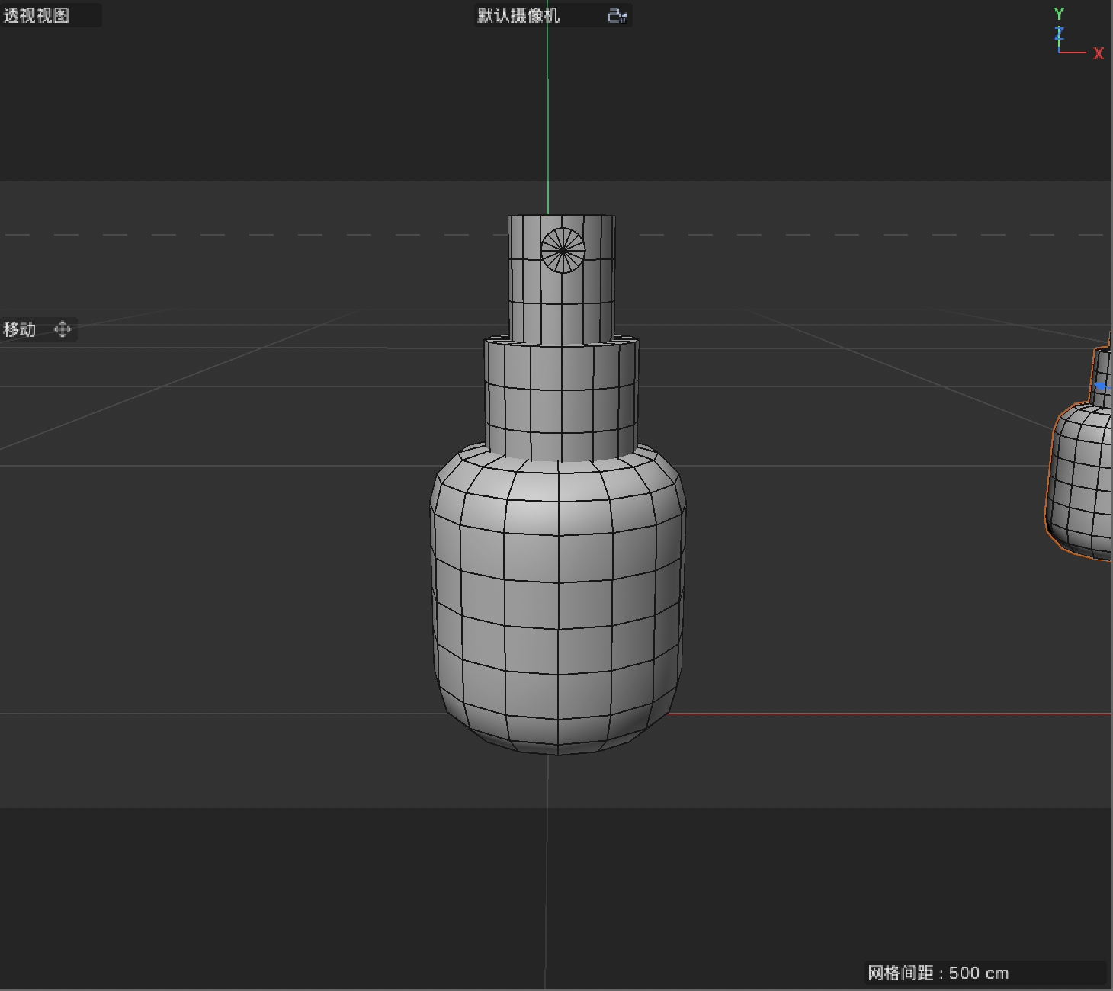Click the move icon in the 移动 indicator
The image size is (1113, 991).
[x=63, y=329]
